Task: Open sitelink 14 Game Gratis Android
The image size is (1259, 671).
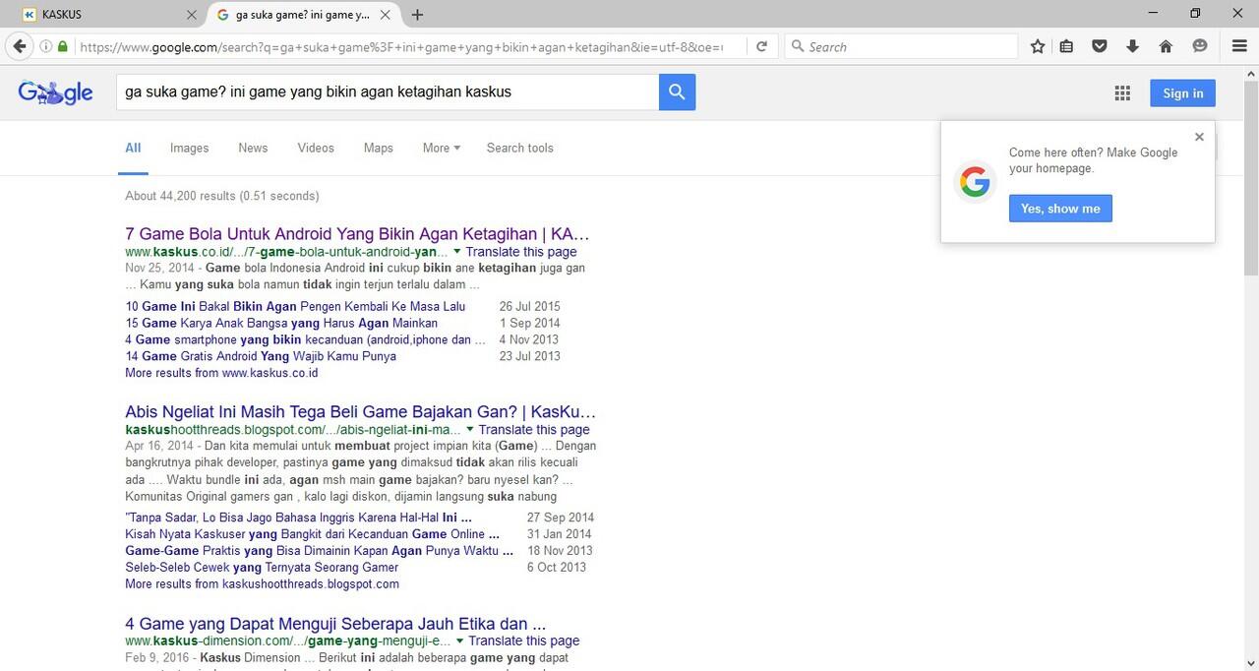Action: coord(261,356)
